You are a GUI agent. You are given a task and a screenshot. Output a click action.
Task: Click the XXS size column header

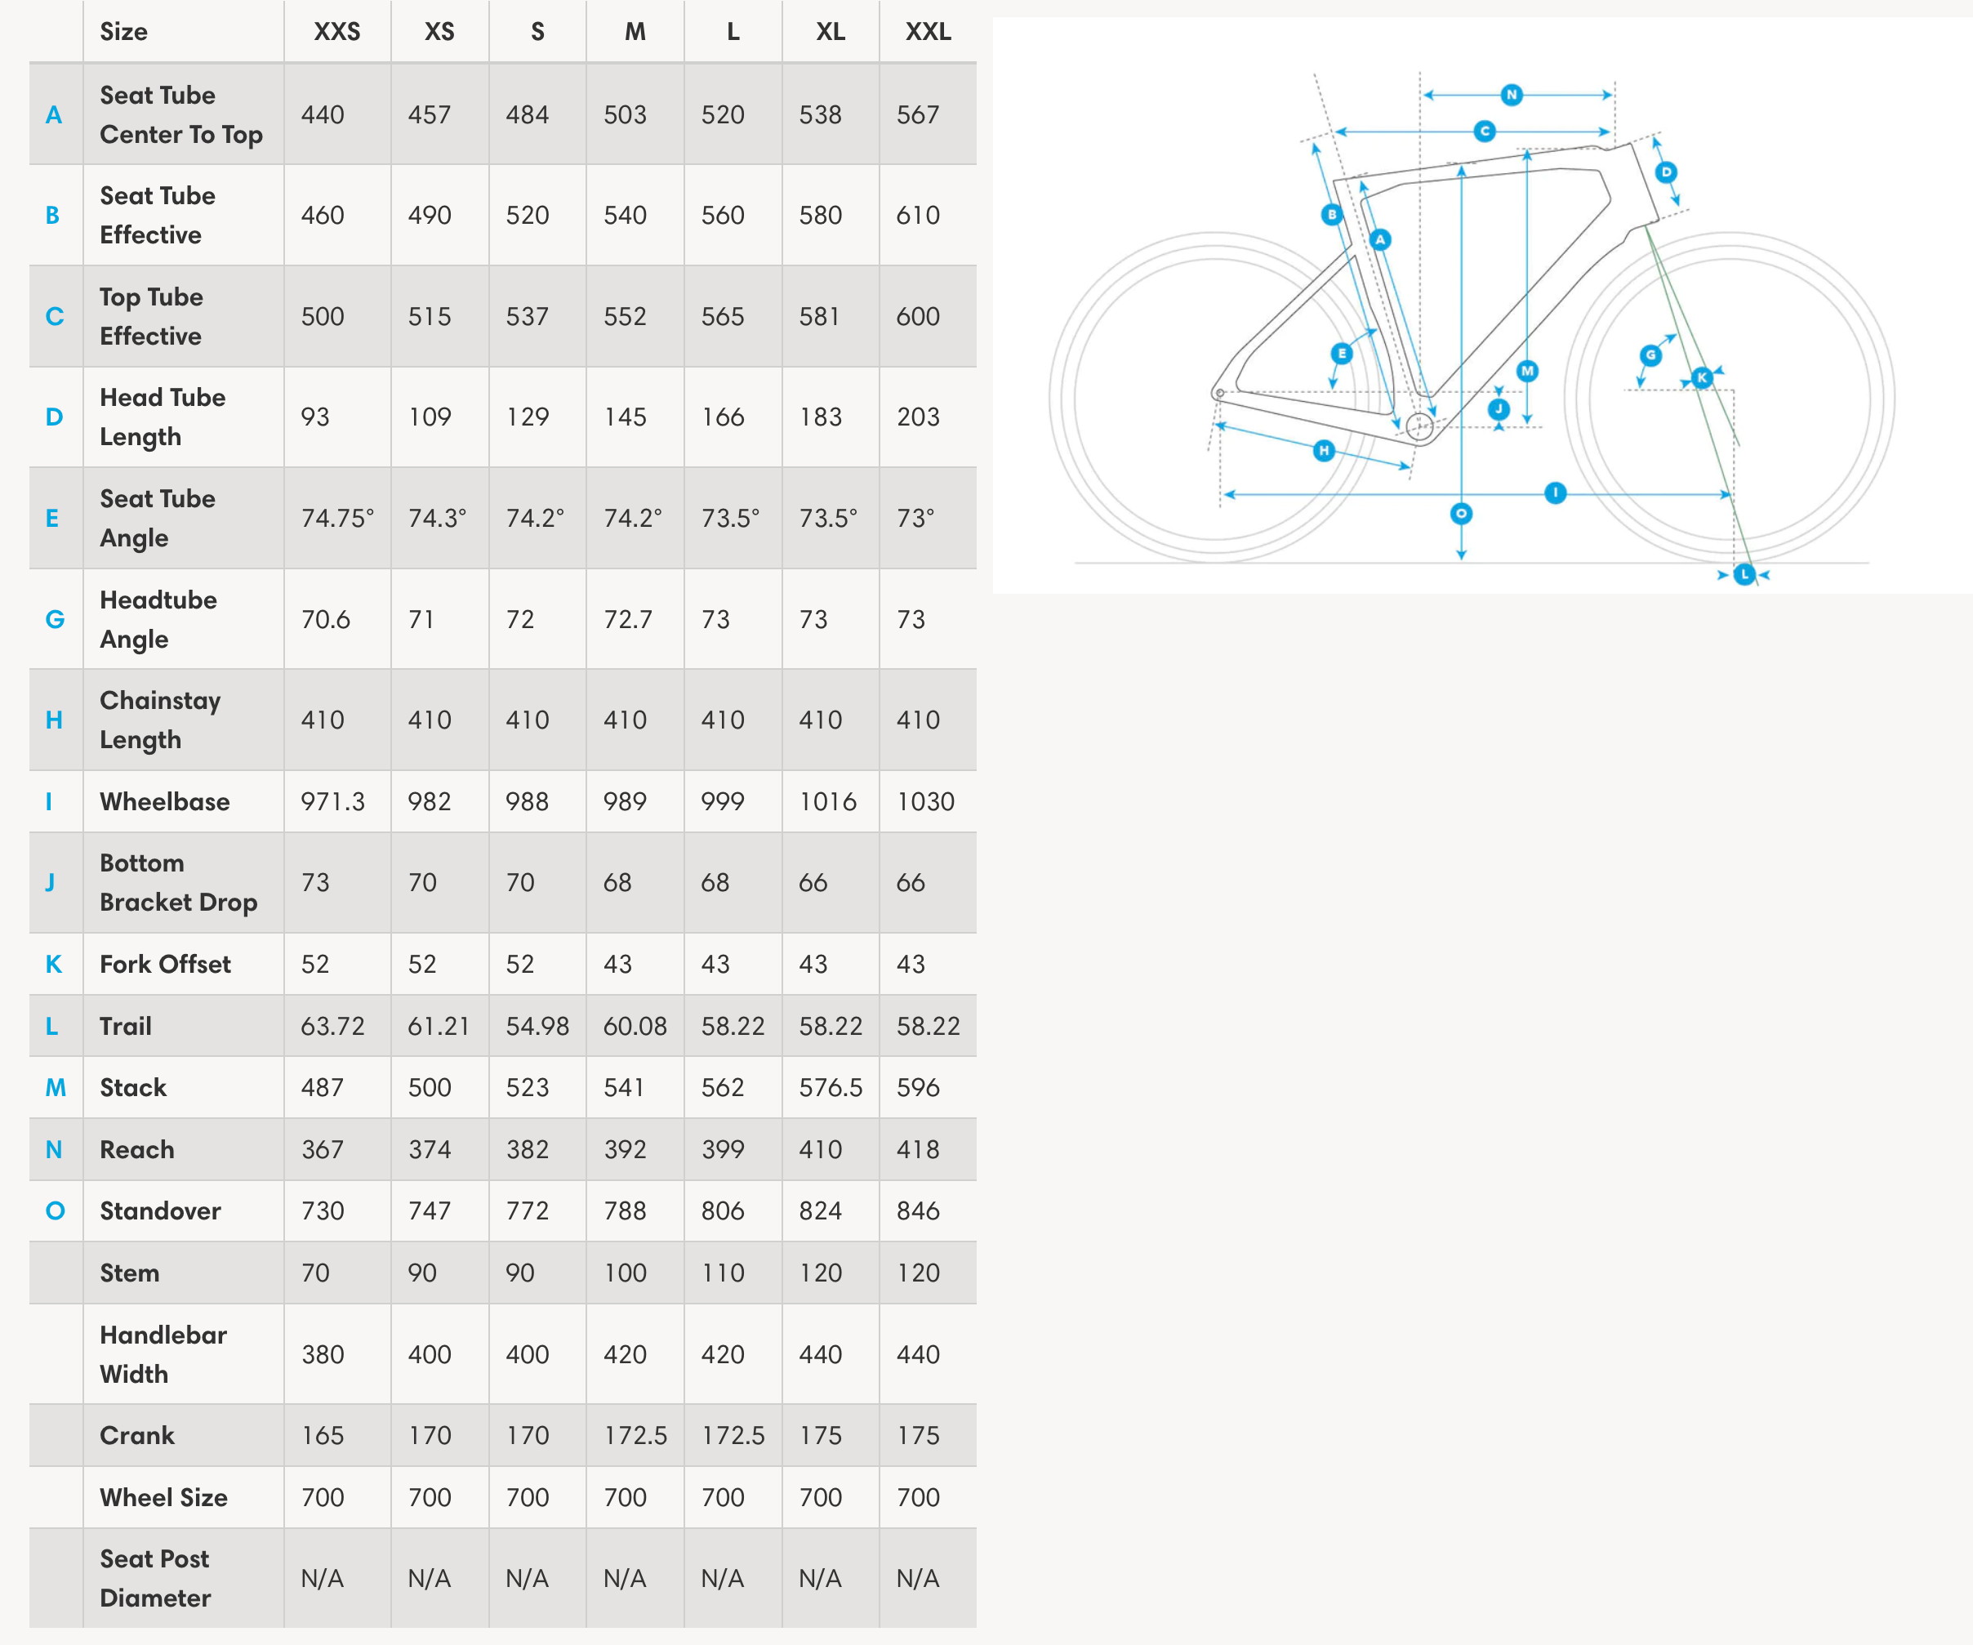(336, 32)
